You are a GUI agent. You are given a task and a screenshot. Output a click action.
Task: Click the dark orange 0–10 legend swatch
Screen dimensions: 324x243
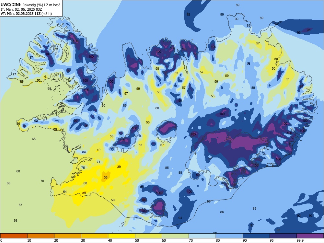(x=14, y=236)
